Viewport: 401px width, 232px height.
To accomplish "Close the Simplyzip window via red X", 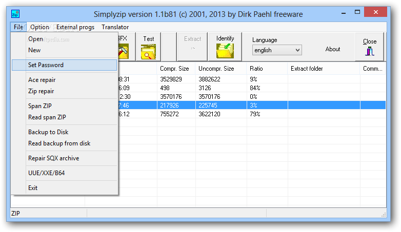I will pos(375,12).
